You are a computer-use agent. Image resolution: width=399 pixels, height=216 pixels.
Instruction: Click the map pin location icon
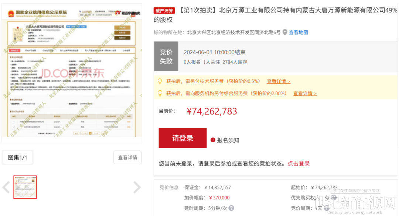285,32
